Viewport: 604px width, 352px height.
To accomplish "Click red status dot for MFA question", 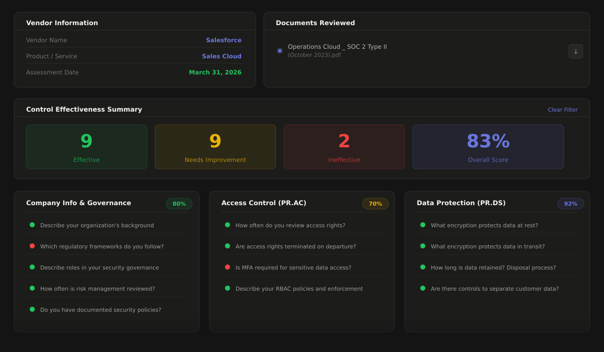I will pyautogui.click(x=228, y=267).
